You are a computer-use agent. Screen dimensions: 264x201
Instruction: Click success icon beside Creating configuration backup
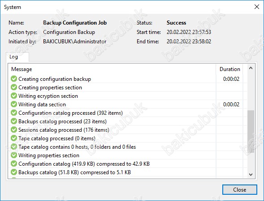click(14, 79)
